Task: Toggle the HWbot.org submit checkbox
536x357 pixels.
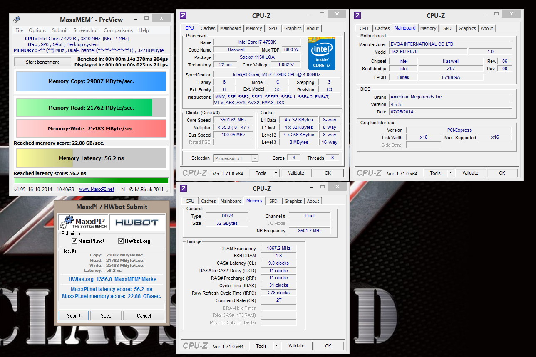Action: [121, 241]
